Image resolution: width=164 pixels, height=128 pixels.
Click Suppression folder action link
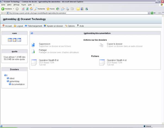(x=45, y=44)
